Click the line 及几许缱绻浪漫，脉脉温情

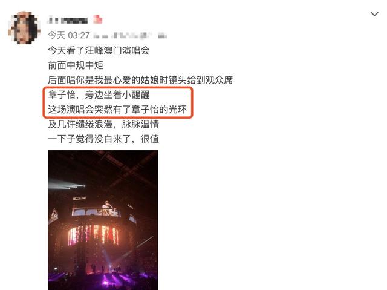click(x=103, y=124)
